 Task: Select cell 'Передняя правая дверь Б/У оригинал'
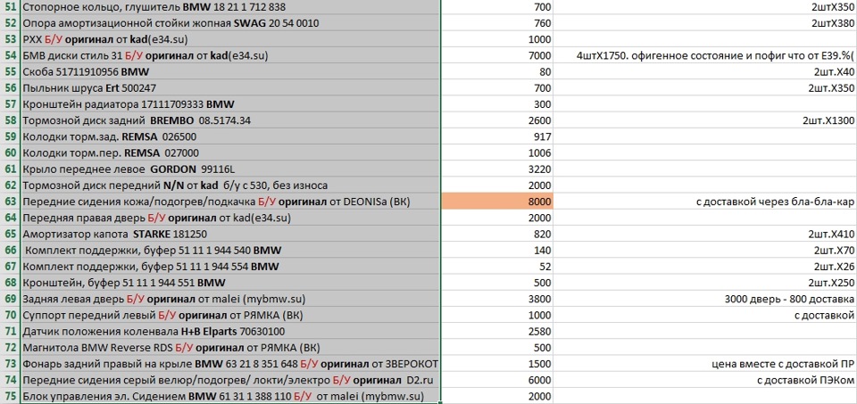point(230,218)
